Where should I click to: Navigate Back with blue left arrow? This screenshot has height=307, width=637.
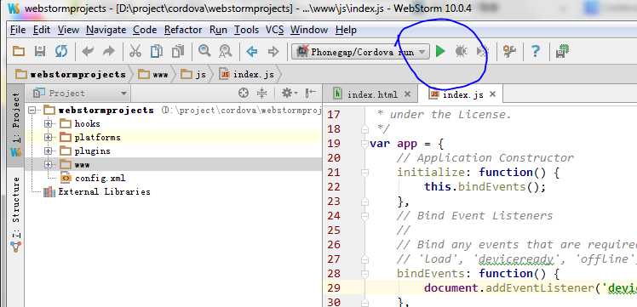tap(252, 52)
